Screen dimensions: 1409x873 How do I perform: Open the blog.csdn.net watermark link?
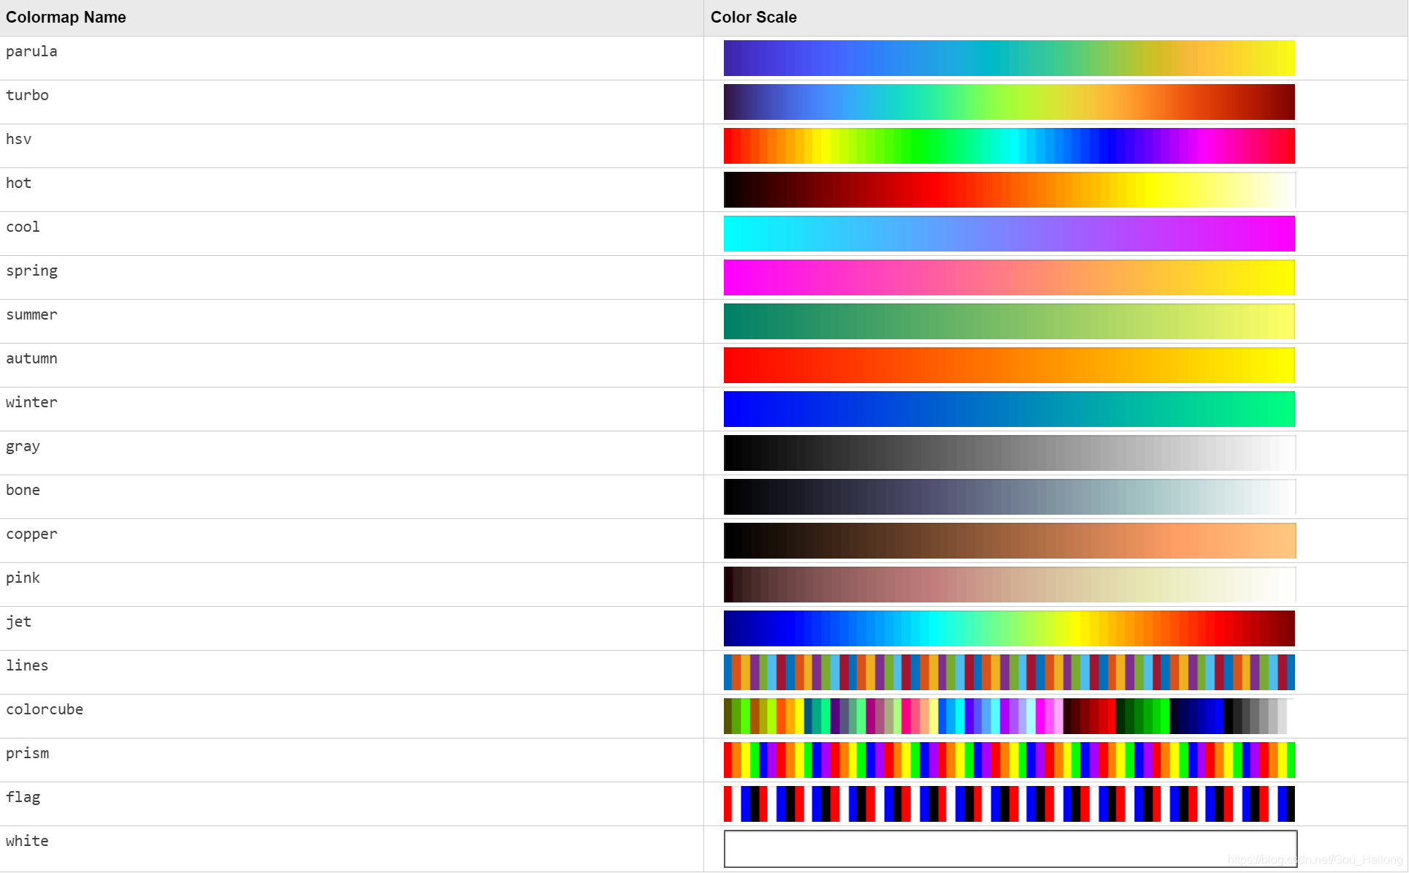(1314, 860)
